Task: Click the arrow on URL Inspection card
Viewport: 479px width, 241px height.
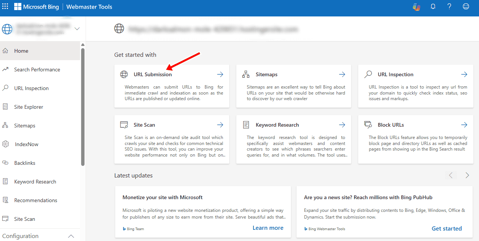Action: pyautogui.click(x=464, y=74)
